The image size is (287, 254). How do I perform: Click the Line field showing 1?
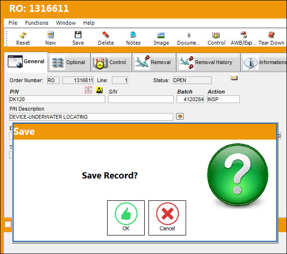[x=120, y=80]
